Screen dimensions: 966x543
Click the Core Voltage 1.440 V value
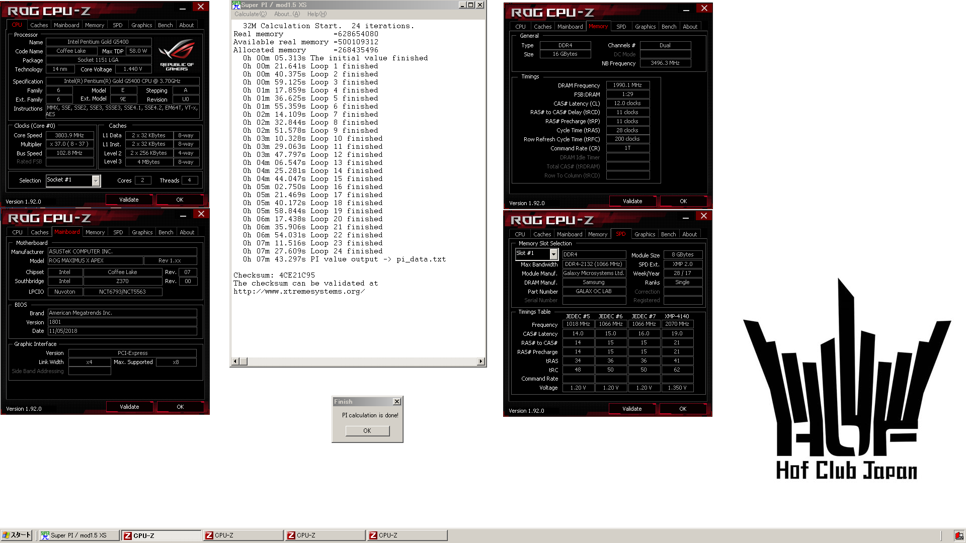click(x=133, y=69)
